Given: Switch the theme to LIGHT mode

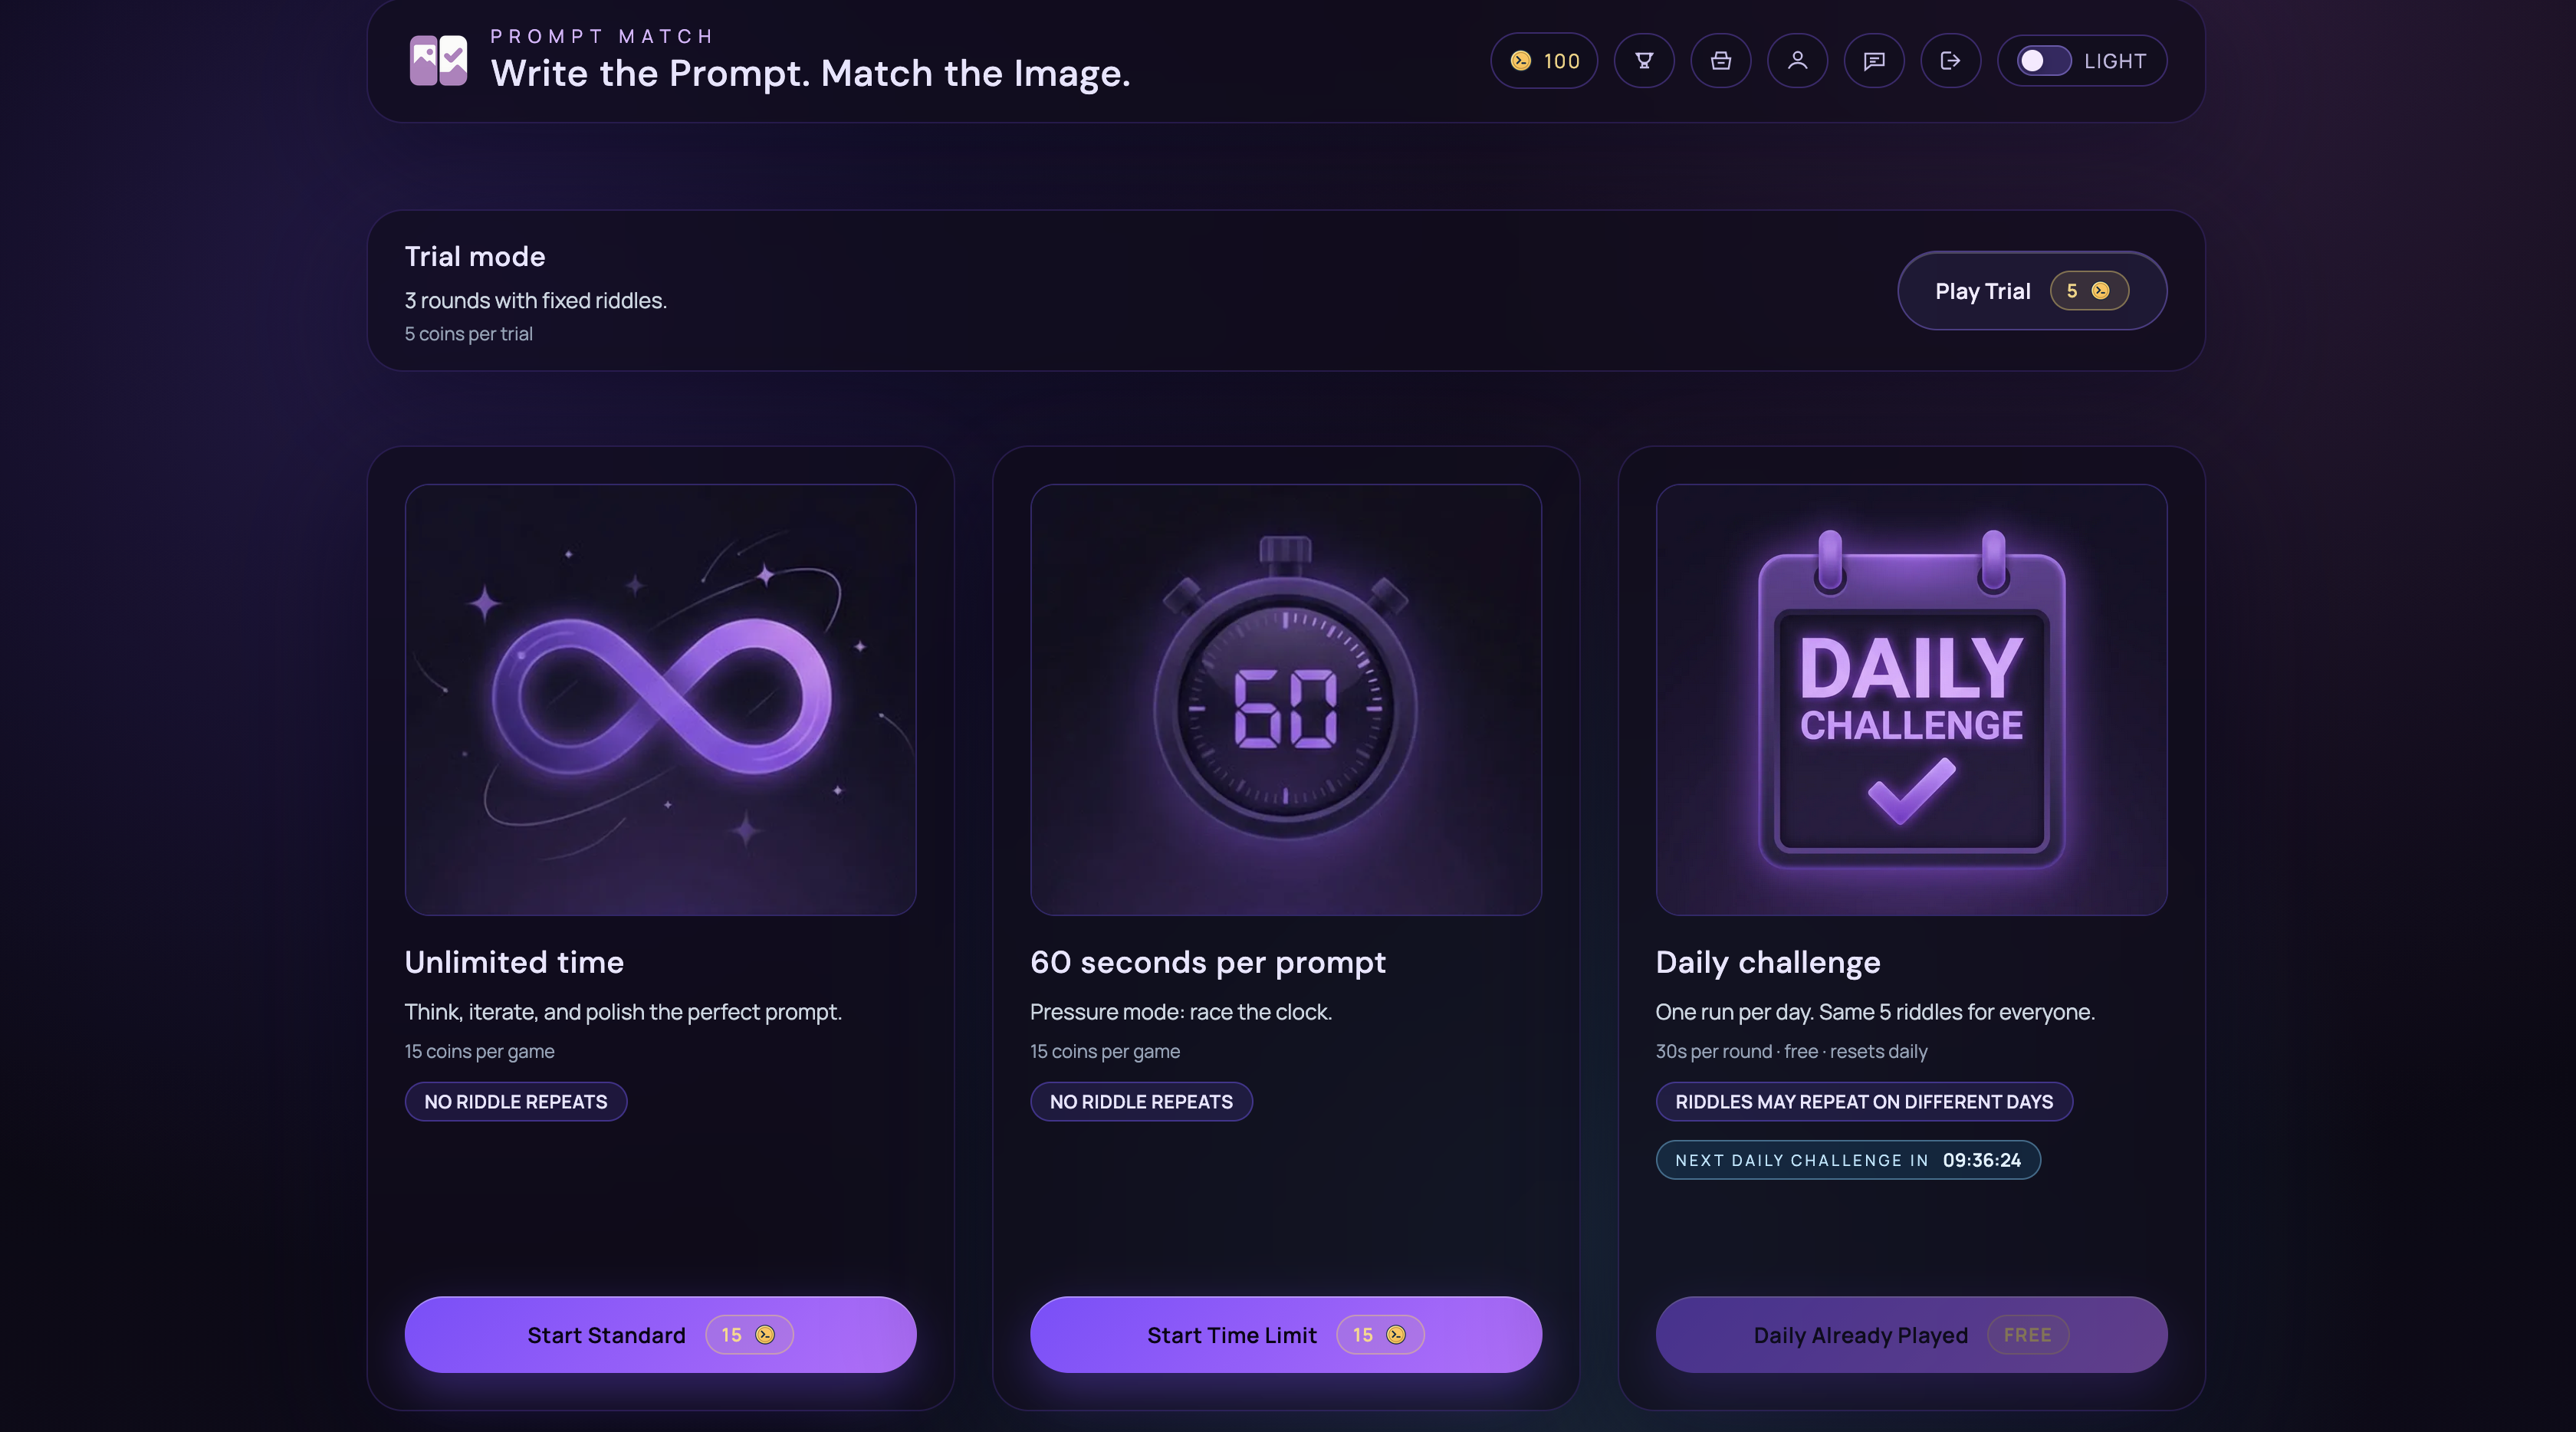Looking at the screenshot, I should 2044,61.
